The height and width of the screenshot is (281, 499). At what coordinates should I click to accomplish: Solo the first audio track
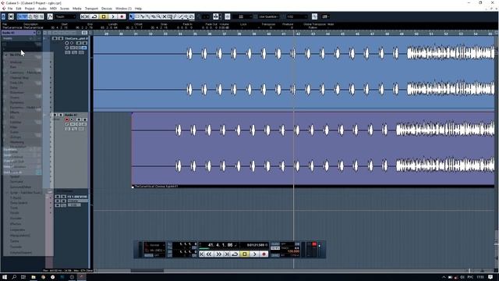(60, 38)
